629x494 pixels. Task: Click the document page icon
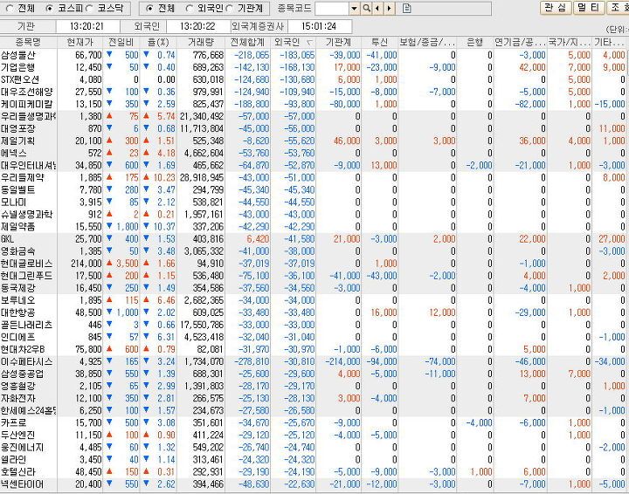click(406, 9)
